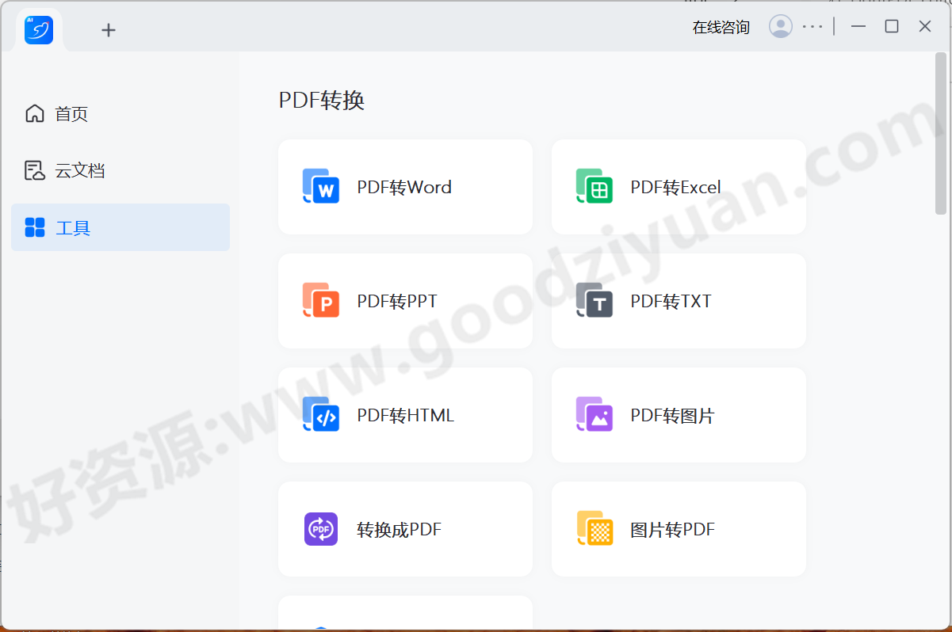Select the cloud document icon beside 云文档

point(34,169)
